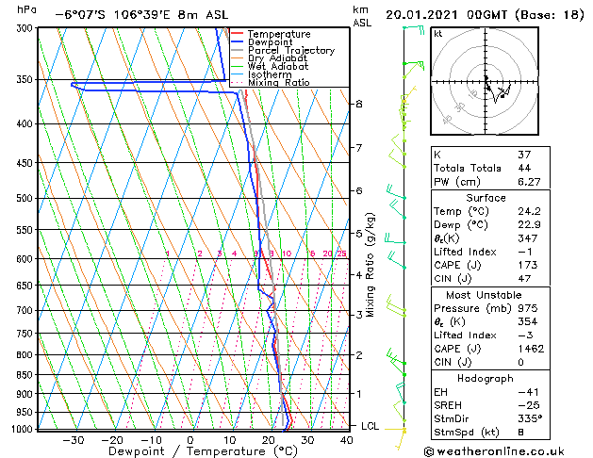The height and width of the screenshot is (458, 593).
Task: Click the red Temperature line legend swatch
Action: coord(238,34)
